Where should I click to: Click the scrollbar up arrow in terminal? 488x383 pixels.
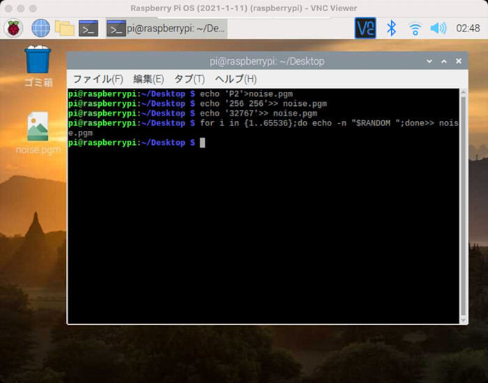coord(464,93)
